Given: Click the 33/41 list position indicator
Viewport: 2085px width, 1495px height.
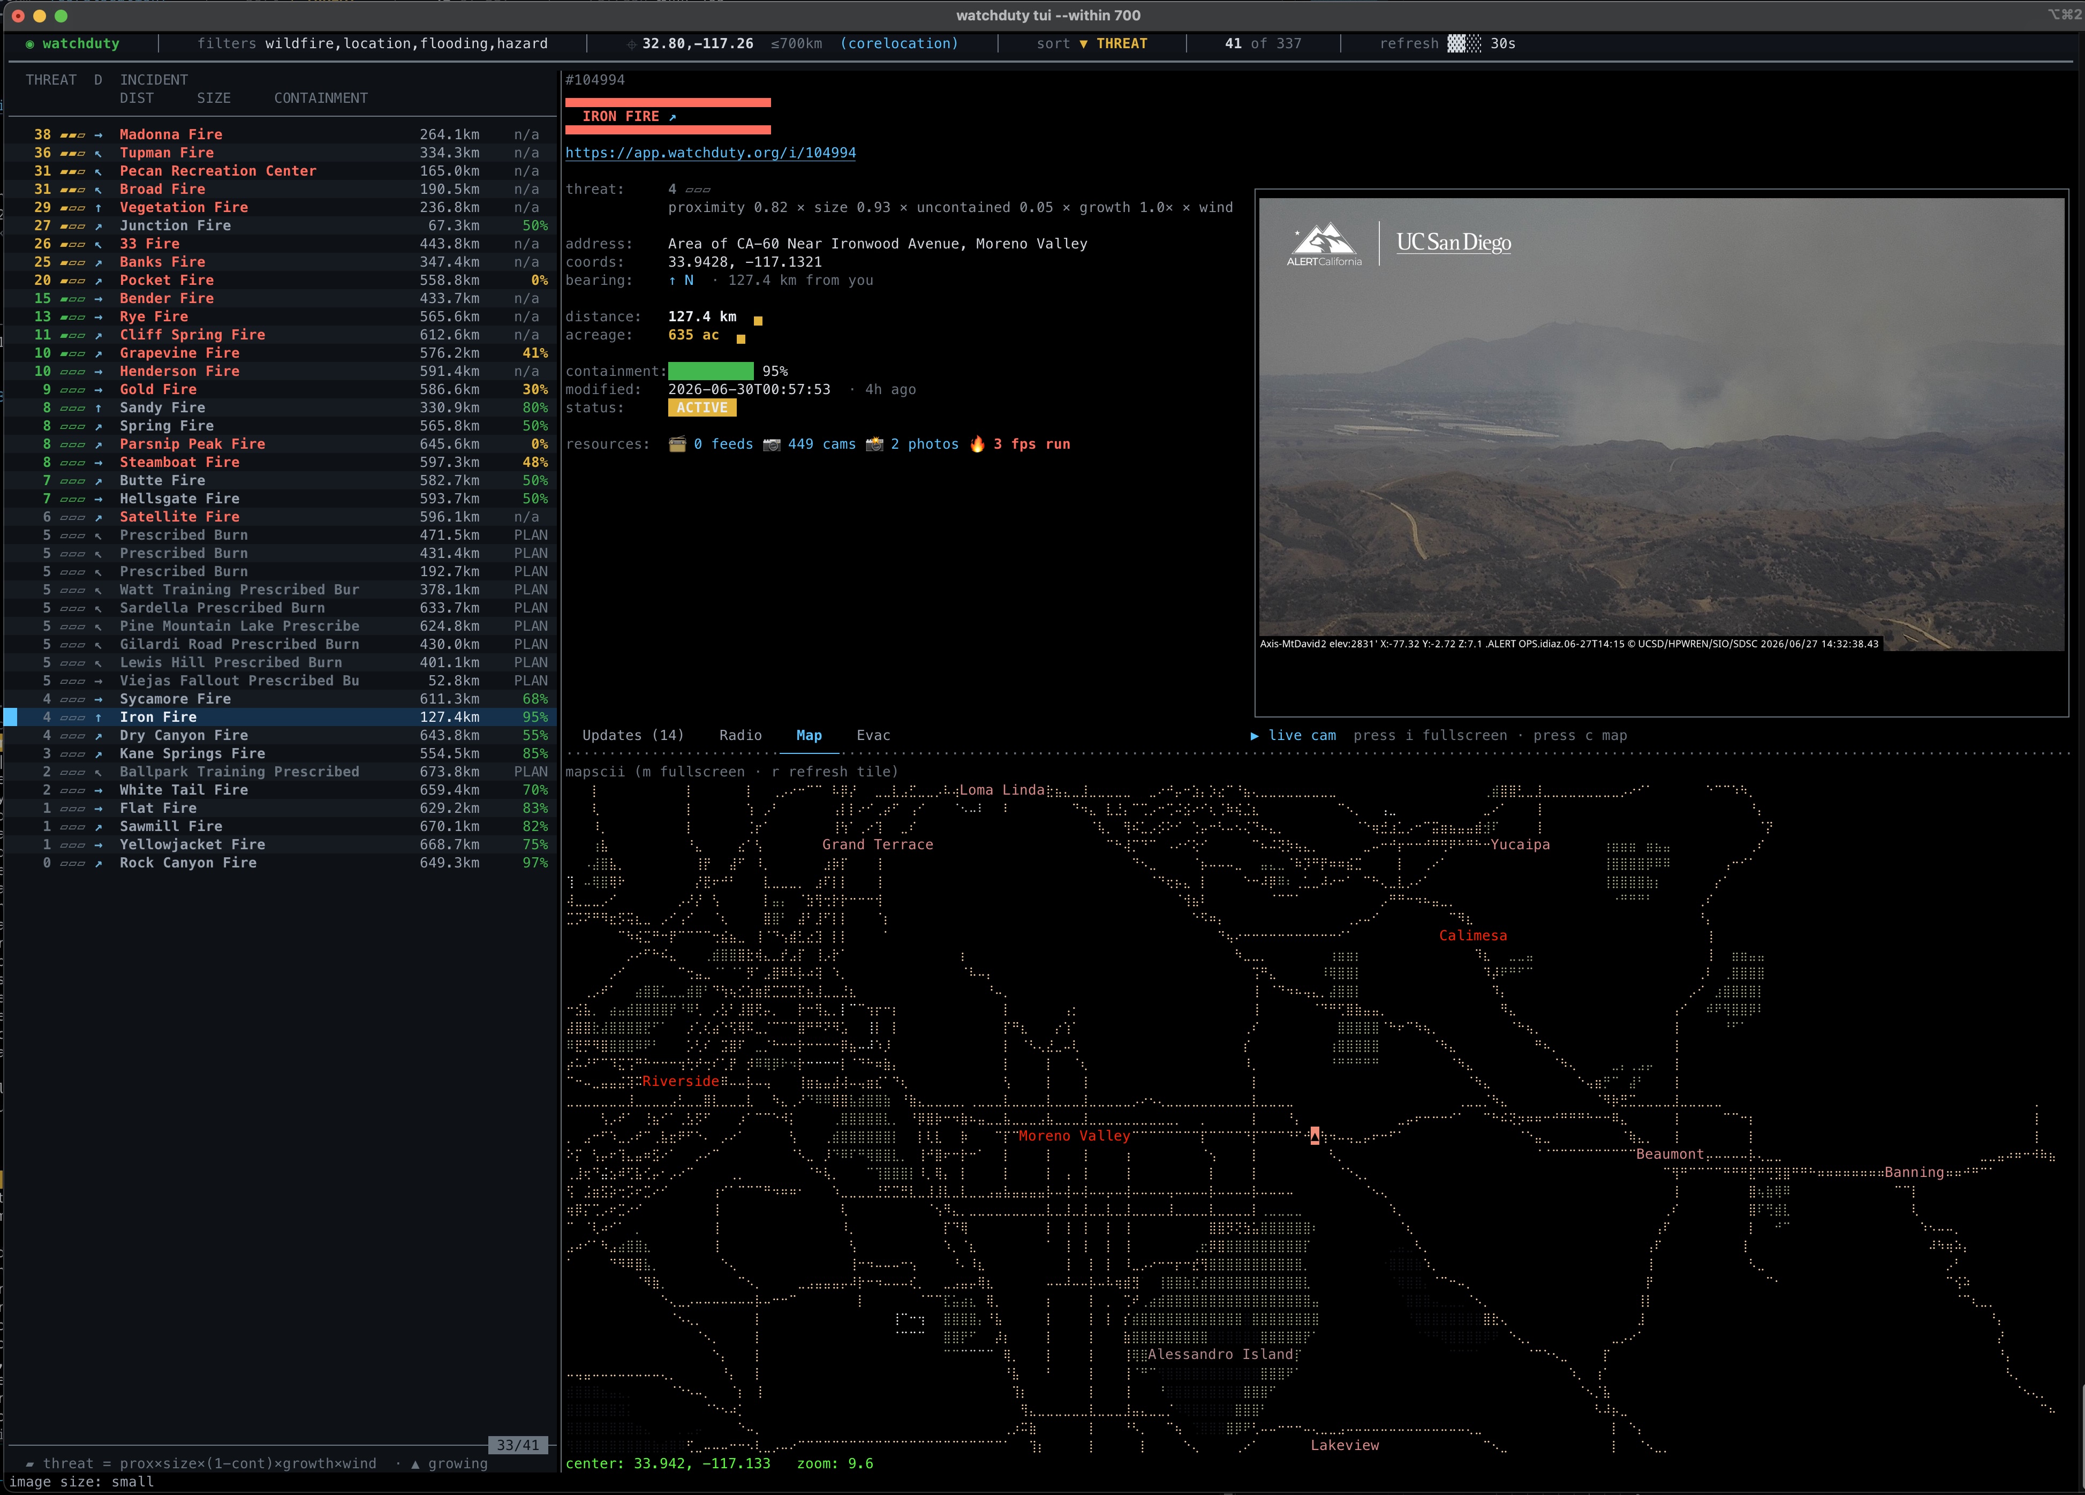Looking at the screenshot, I should pos(518,1445).
